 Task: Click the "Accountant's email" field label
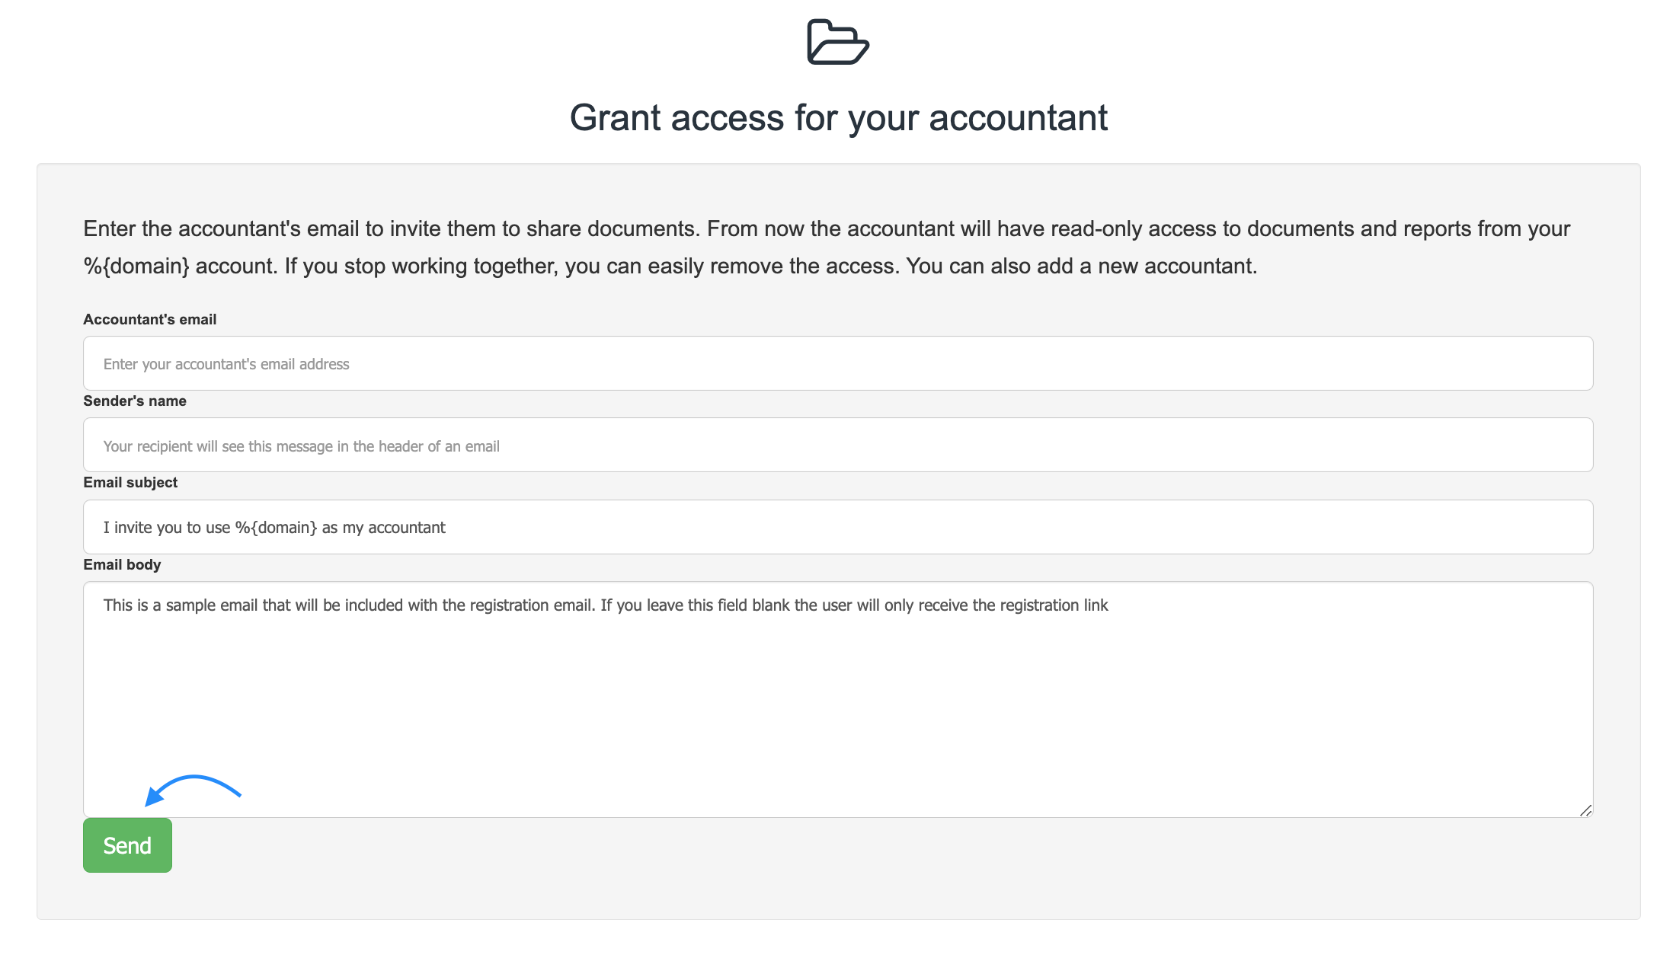(x=149, y=319)
